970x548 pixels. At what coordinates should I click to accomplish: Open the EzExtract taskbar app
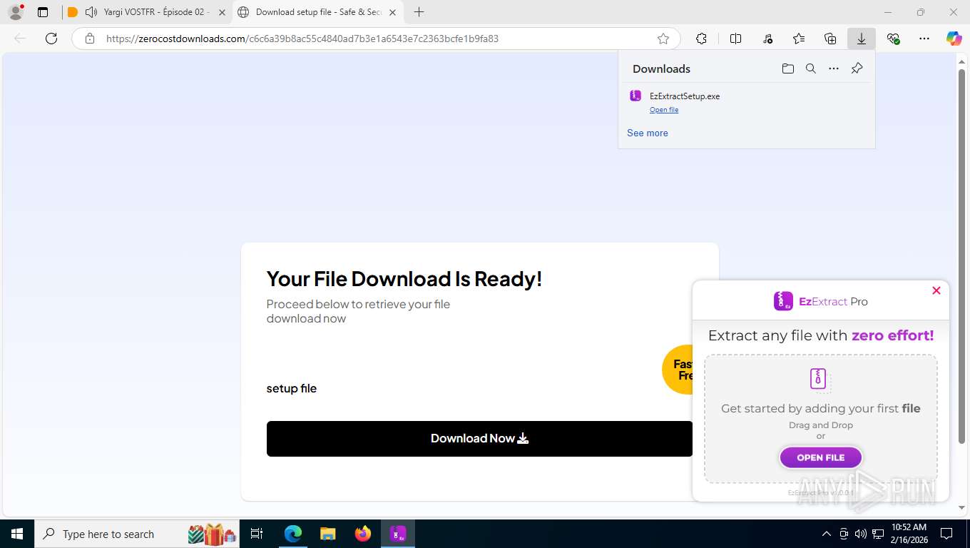pos(398,534)
